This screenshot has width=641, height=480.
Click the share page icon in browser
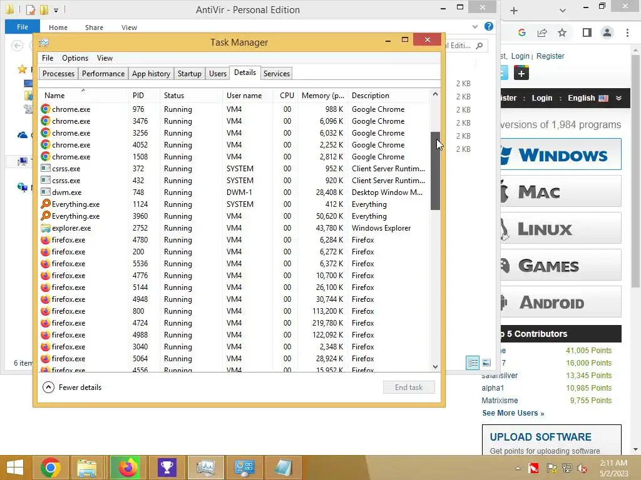click(542, 32)
